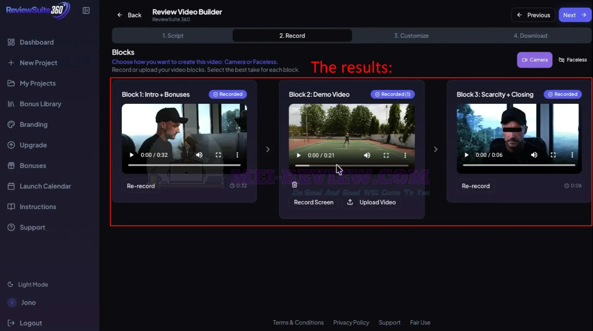Seek in Block 1 video progress bar
Image resolution: width=593 pixels, height=331 pixels.
184,165
